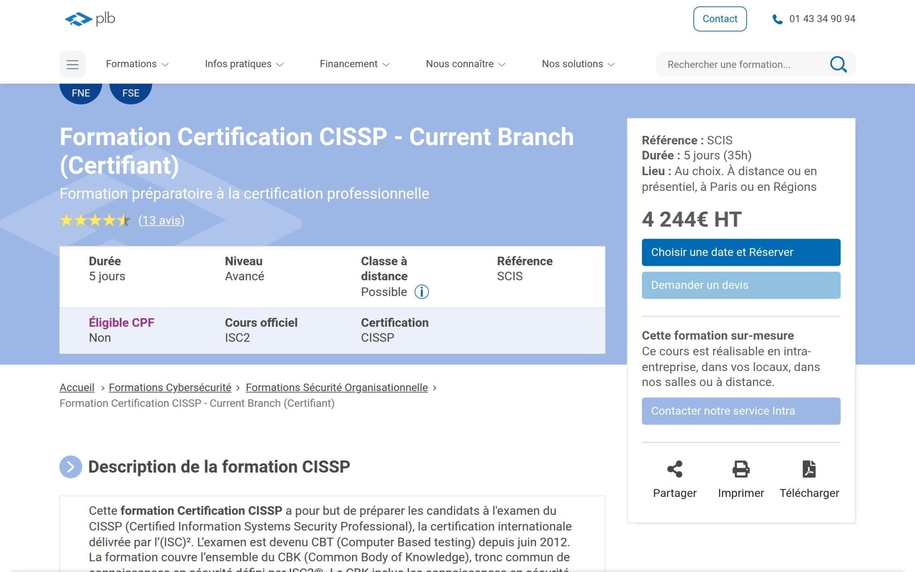Click the Durée 5 jours value
The width and height of the screenshot is (915, 572).
coord(107,276)
